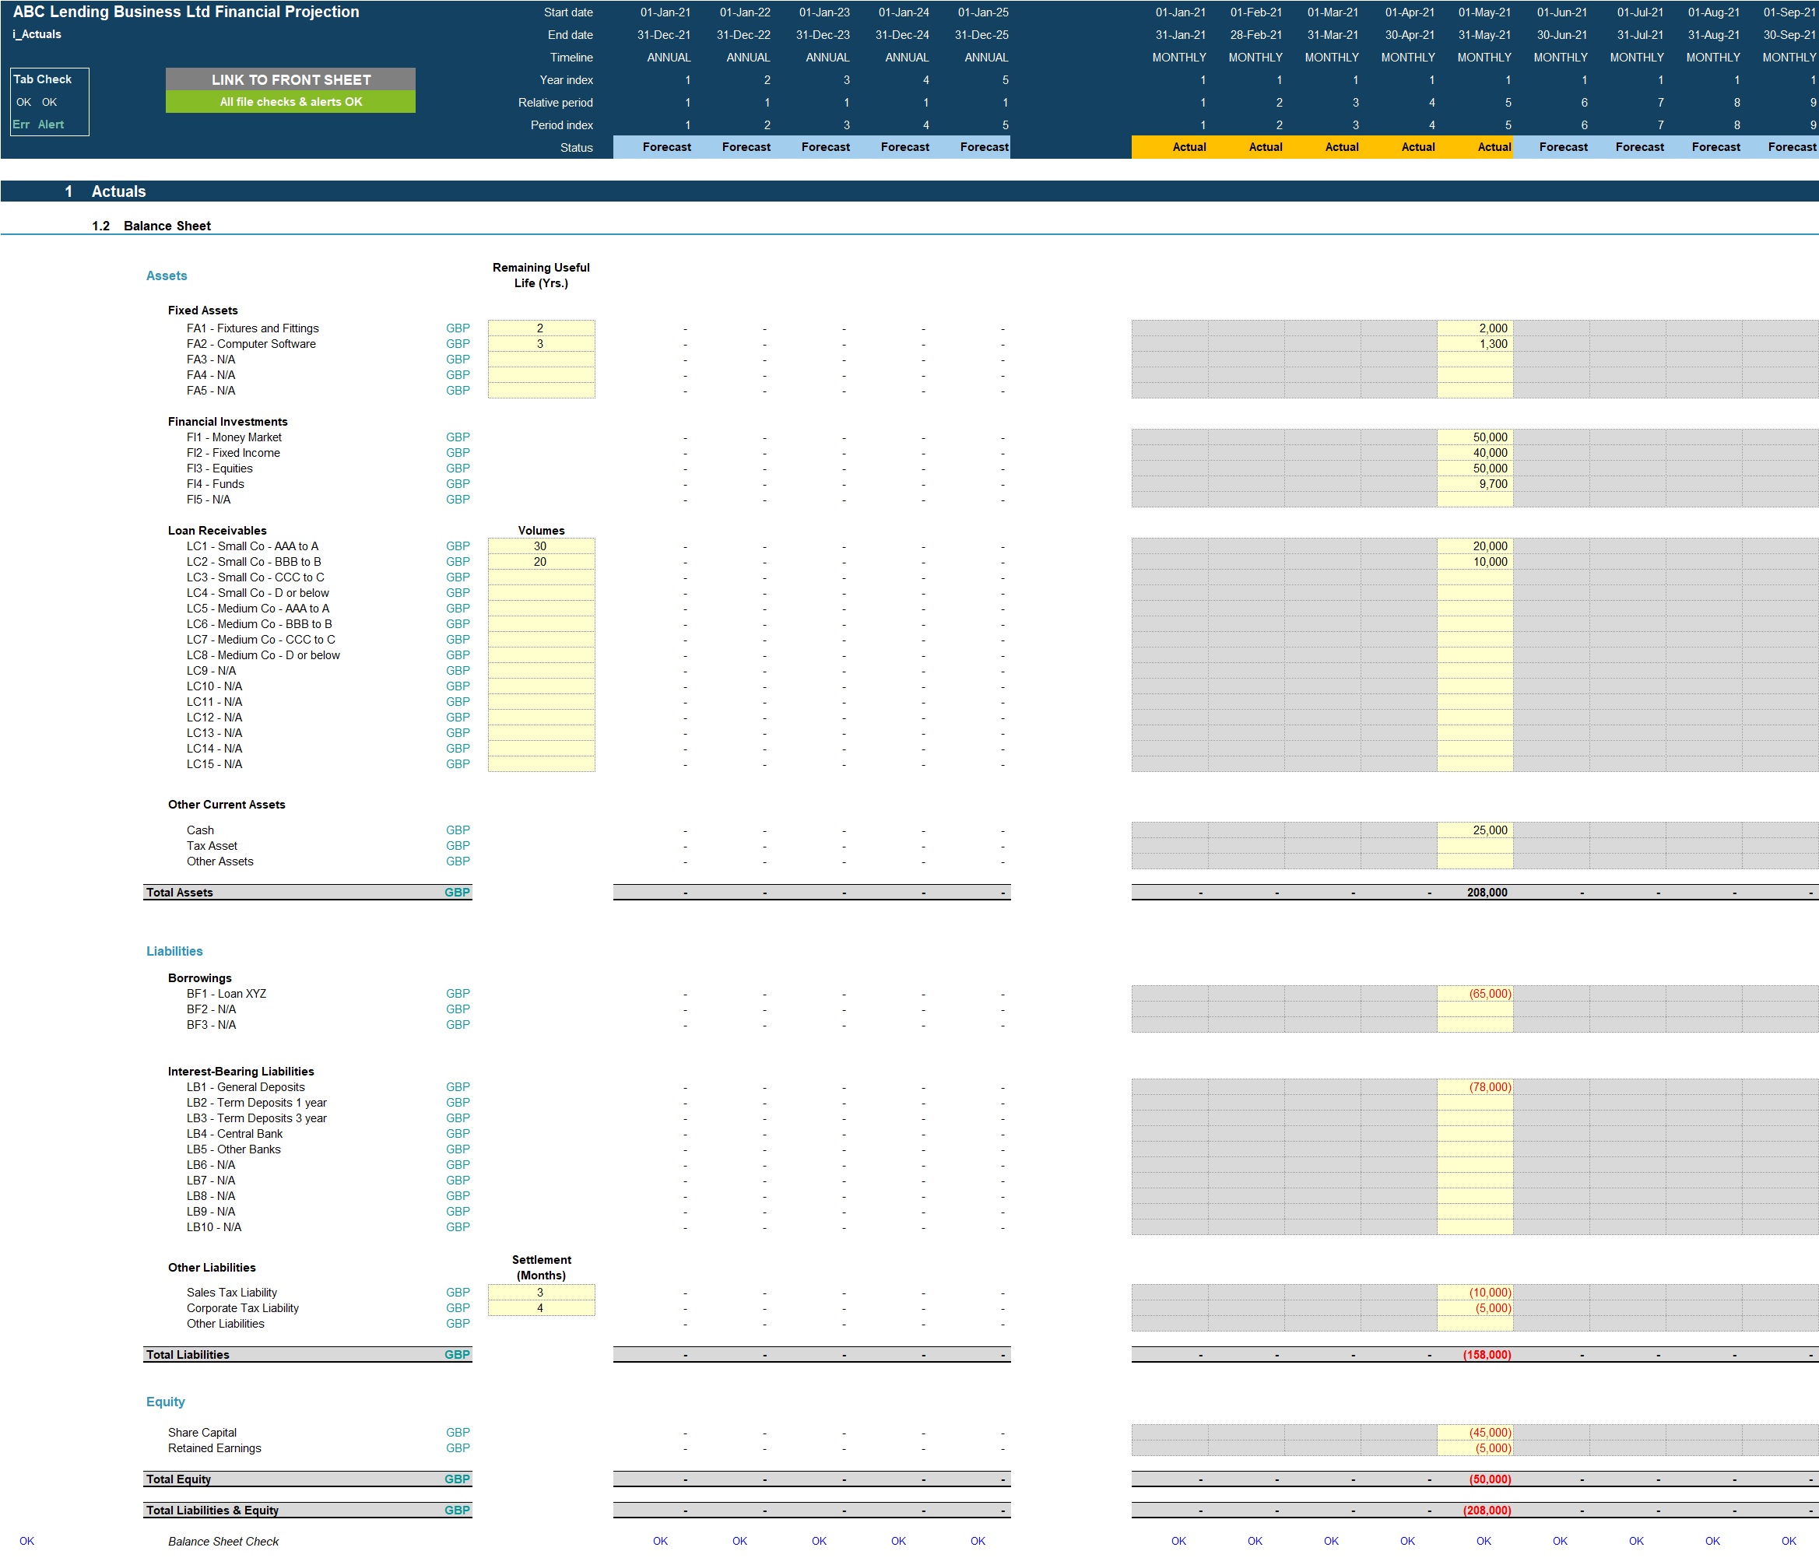Select Sales Tax Liability settlement months input
Screen dimensions: 1819x1565
click(x=541, y=1292)
